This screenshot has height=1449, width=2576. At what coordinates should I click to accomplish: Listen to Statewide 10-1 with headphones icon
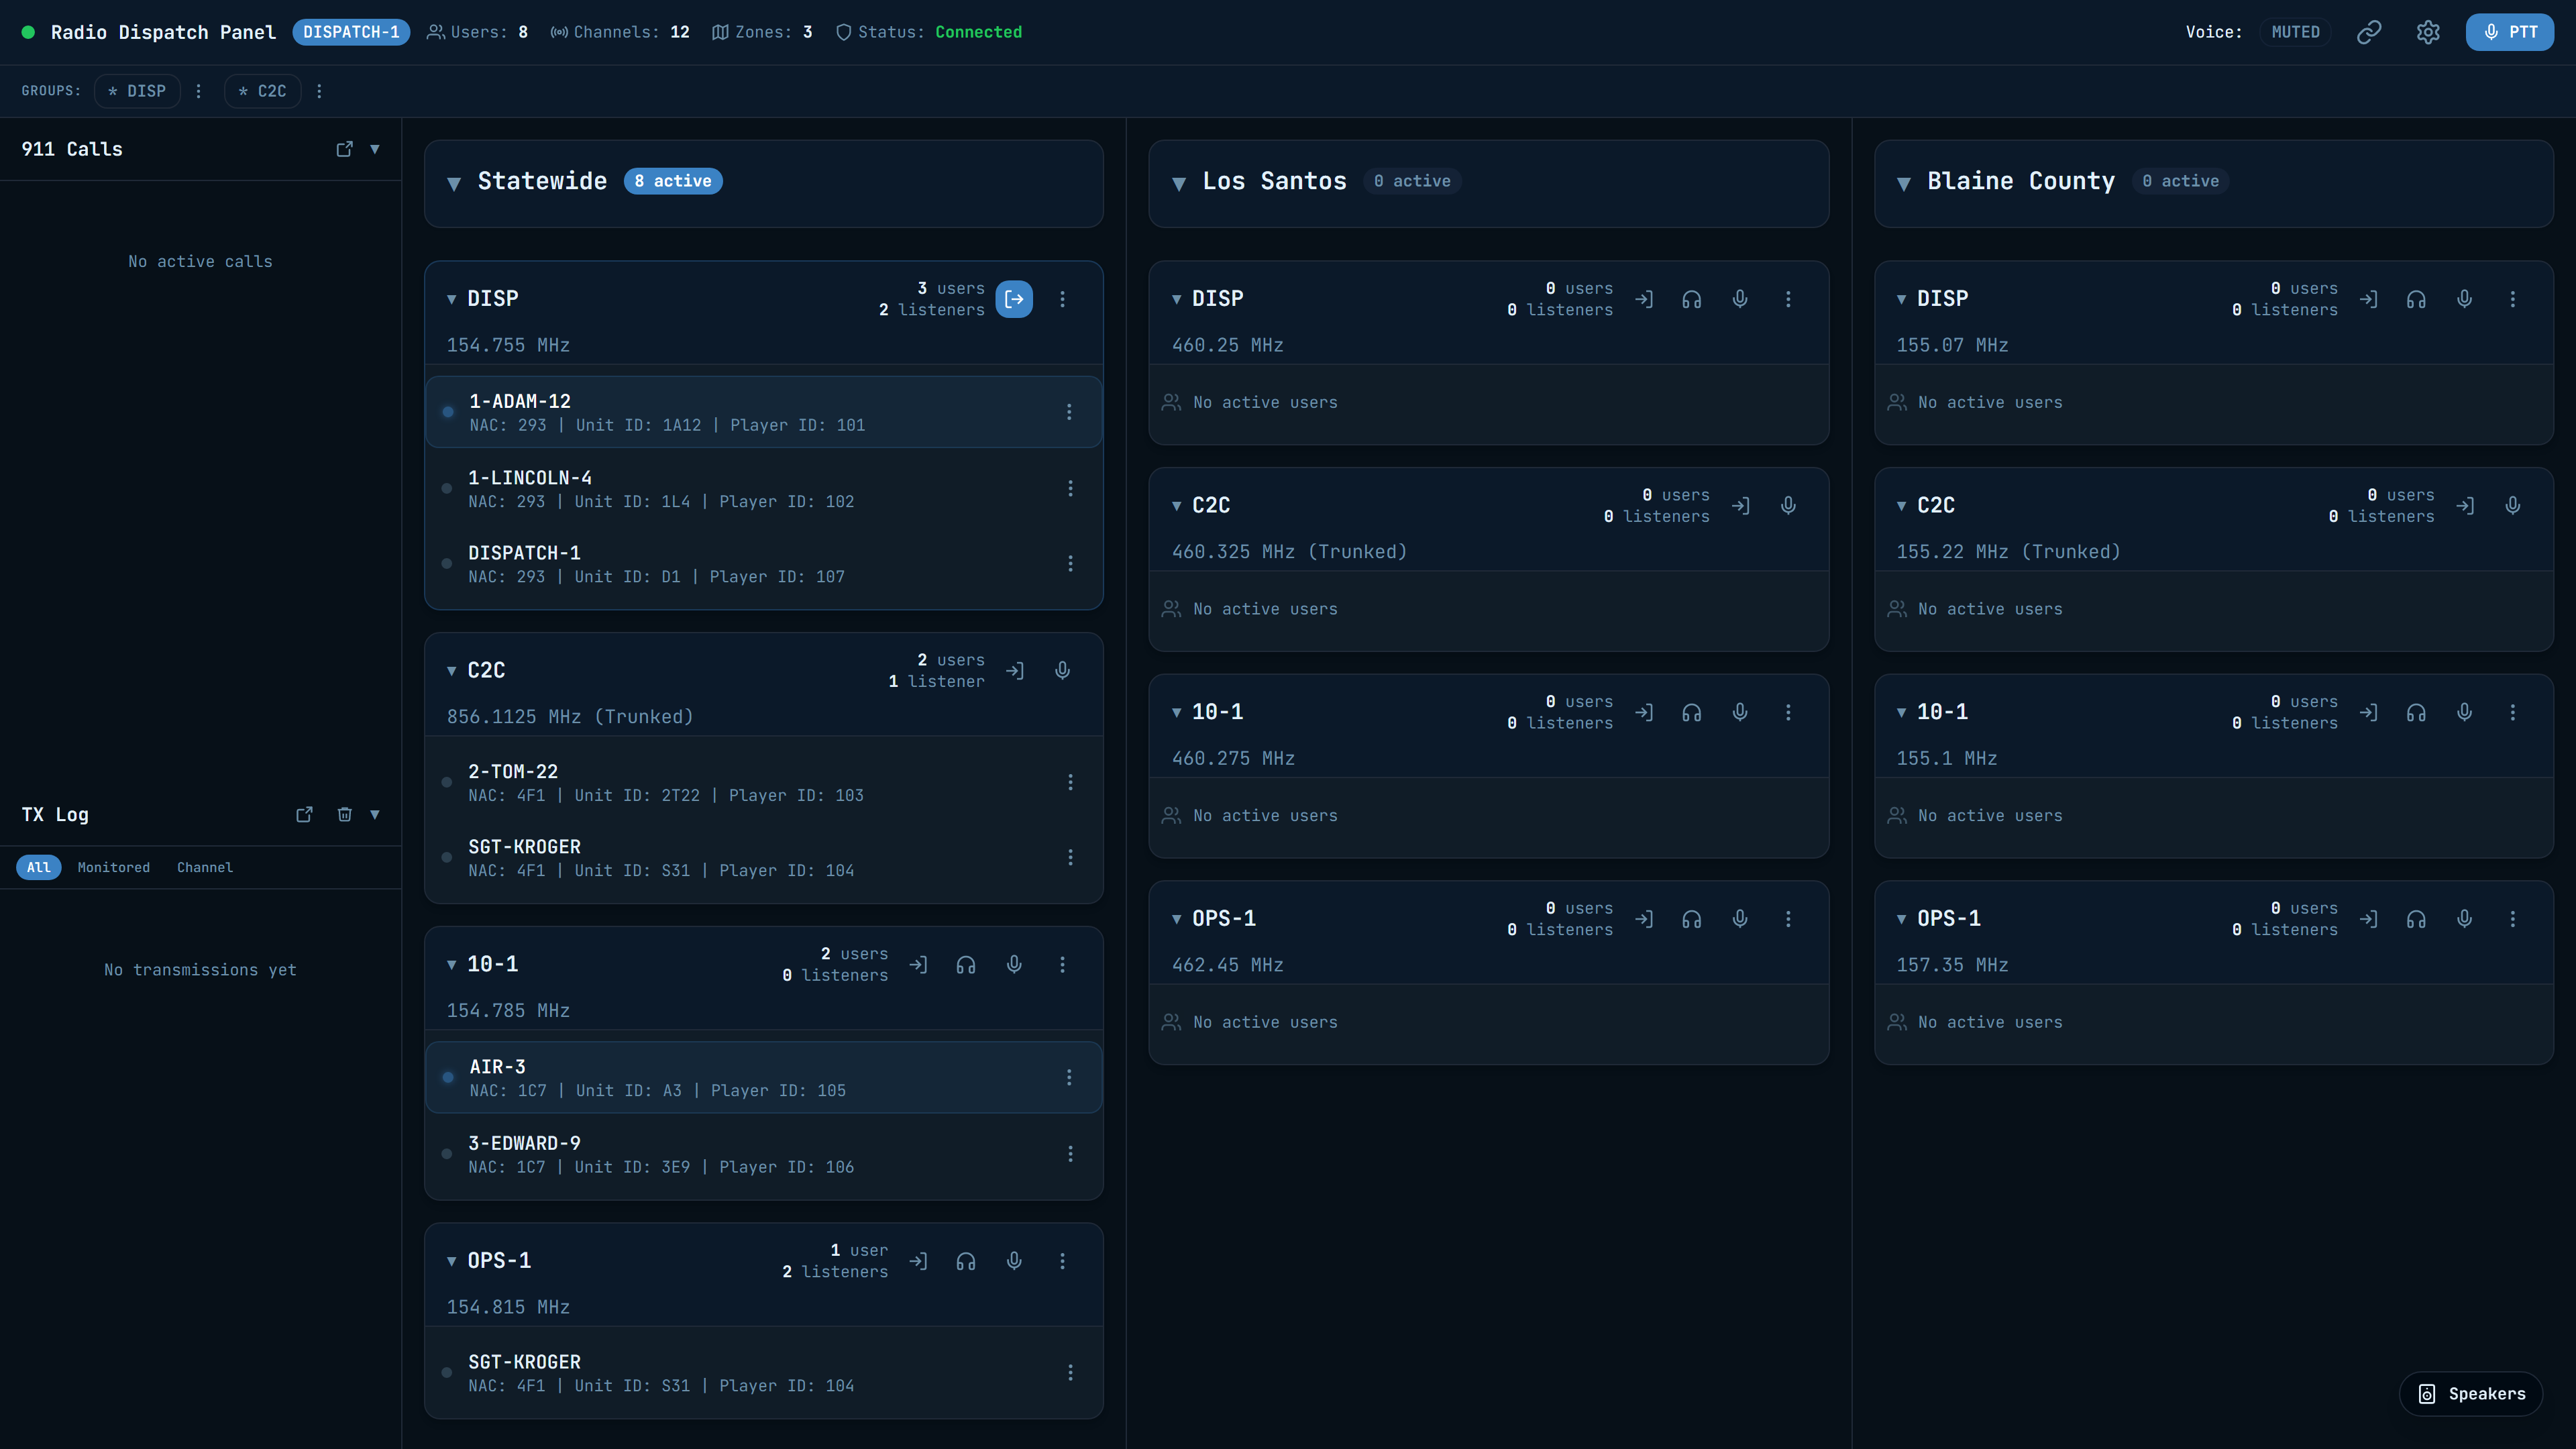click(x=966, y=965)
